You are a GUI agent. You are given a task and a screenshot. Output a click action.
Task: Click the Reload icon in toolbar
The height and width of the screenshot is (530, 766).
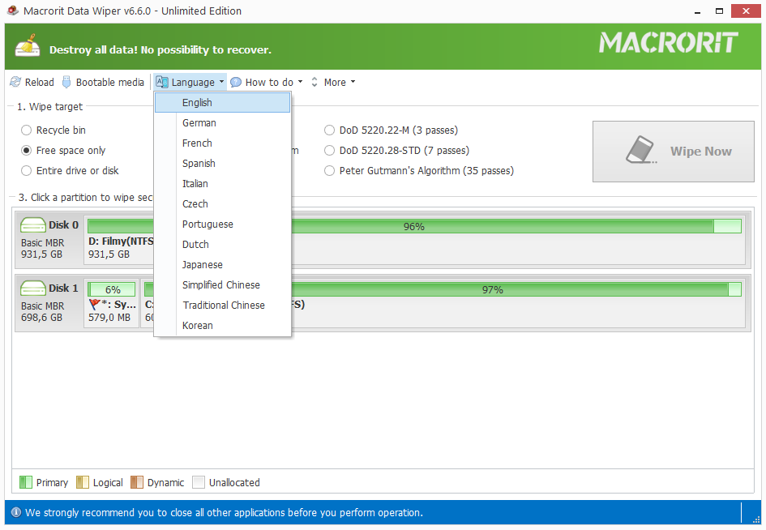pyautogui.click(x=15, y=82)
